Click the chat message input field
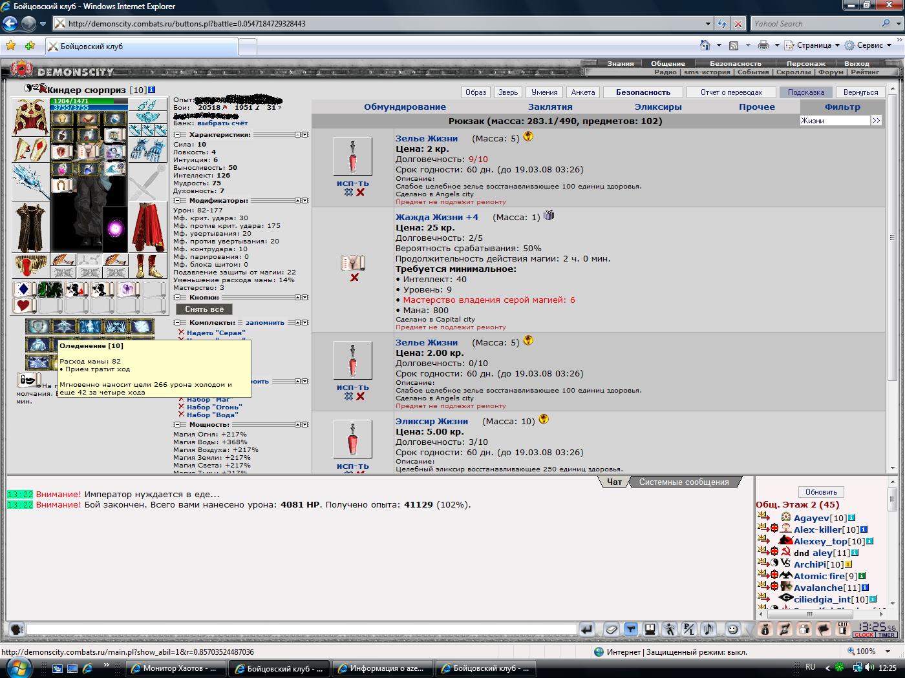The image size is (905, 678). 301,629
